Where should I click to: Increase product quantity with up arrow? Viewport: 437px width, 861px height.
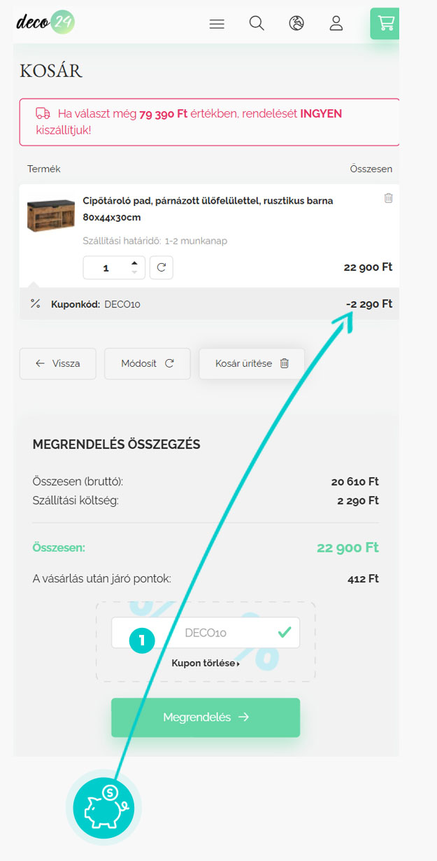point(135,263)
